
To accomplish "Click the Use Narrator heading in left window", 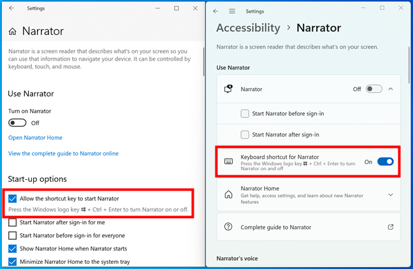I will tap(31, 94).
